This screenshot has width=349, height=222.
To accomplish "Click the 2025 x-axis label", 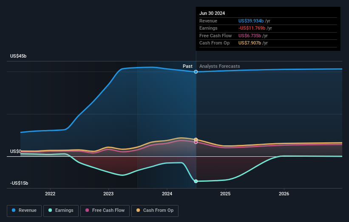I will 225,194.
